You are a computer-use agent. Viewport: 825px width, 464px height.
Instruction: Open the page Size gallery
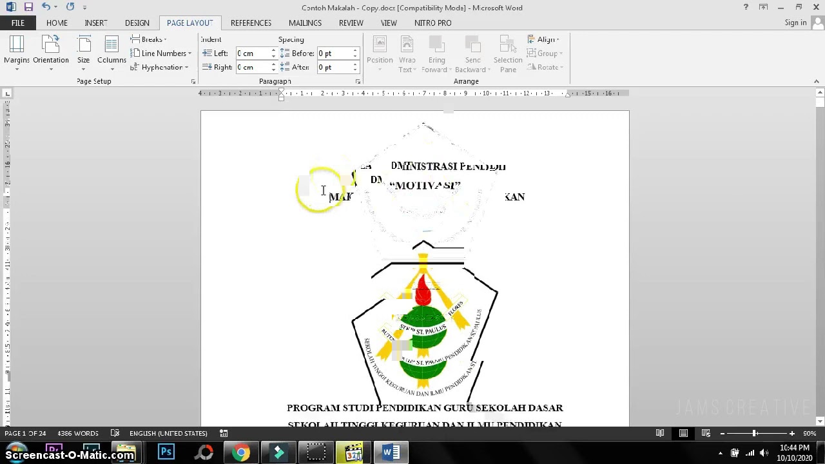click(x=84, y=53)
